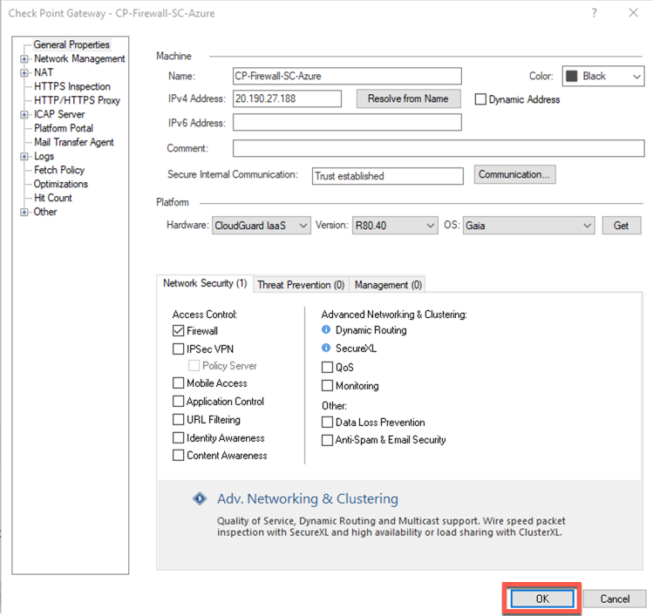Image resolution: width=653 pixels, height=616 pixels.
Task: Enable URL Filtering blade
Action: 179,420
